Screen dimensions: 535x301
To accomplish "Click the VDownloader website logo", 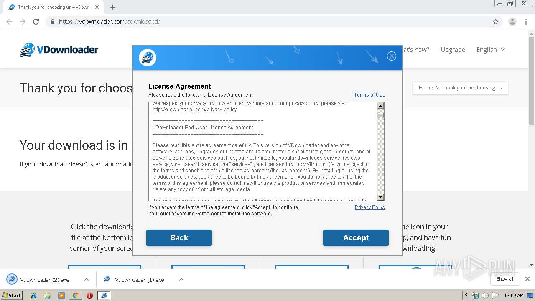I will tap(59, 49).
